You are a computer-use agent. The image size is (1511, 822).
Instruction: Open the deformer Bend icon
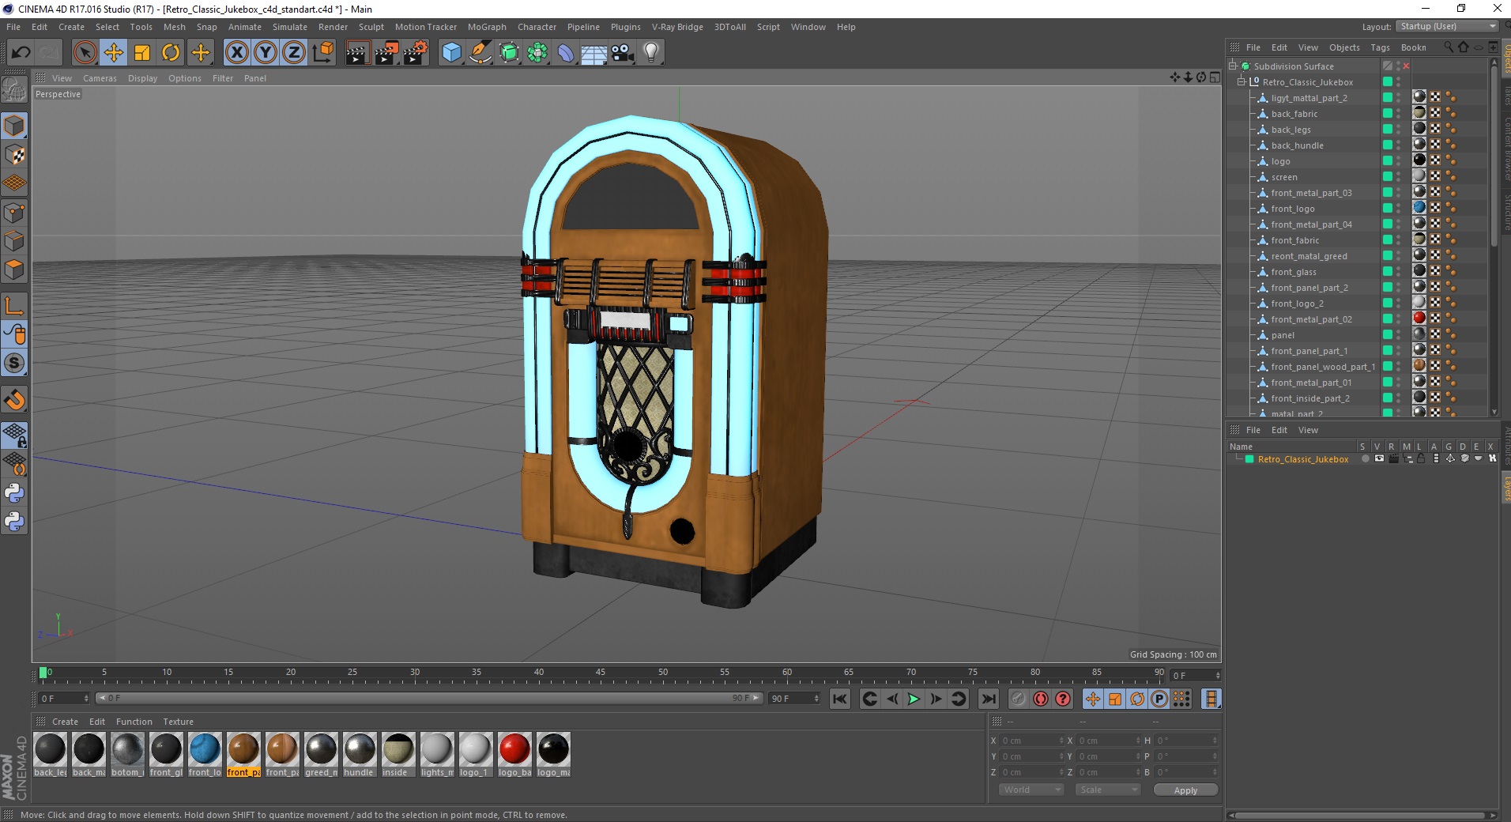[566, 53]
